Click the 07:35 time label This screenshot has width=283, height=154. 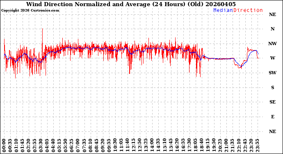point(84,145)
